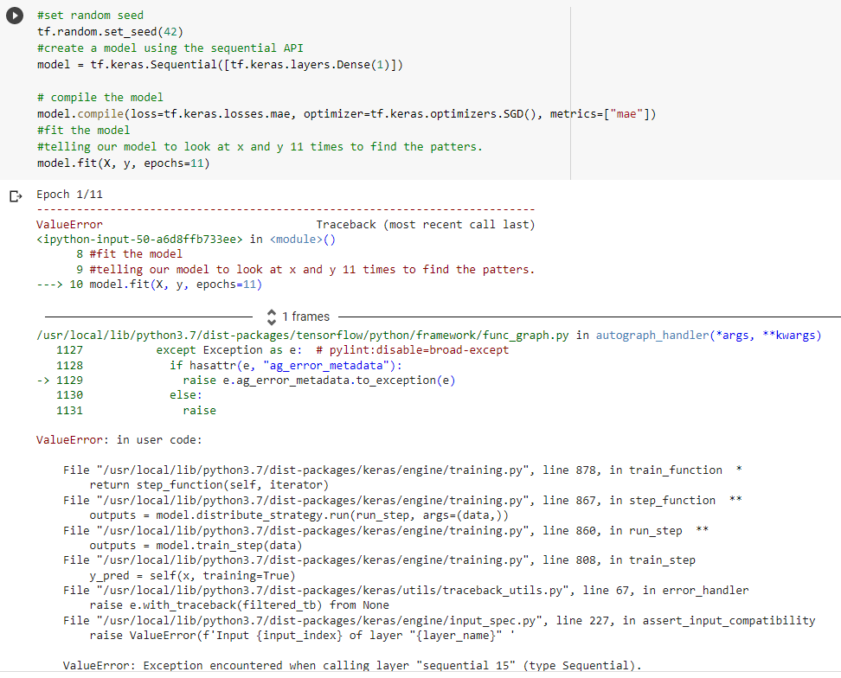
Task: Click the play button to re-execute the cell
Action: (x=15, y=15)
